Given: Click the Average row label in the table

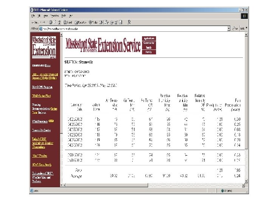Looking at the screenshot, I should [76, 176].
